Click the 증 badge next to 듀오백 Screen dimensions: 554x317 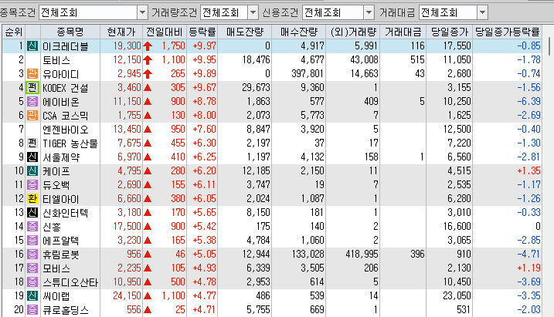click(32, 185)
